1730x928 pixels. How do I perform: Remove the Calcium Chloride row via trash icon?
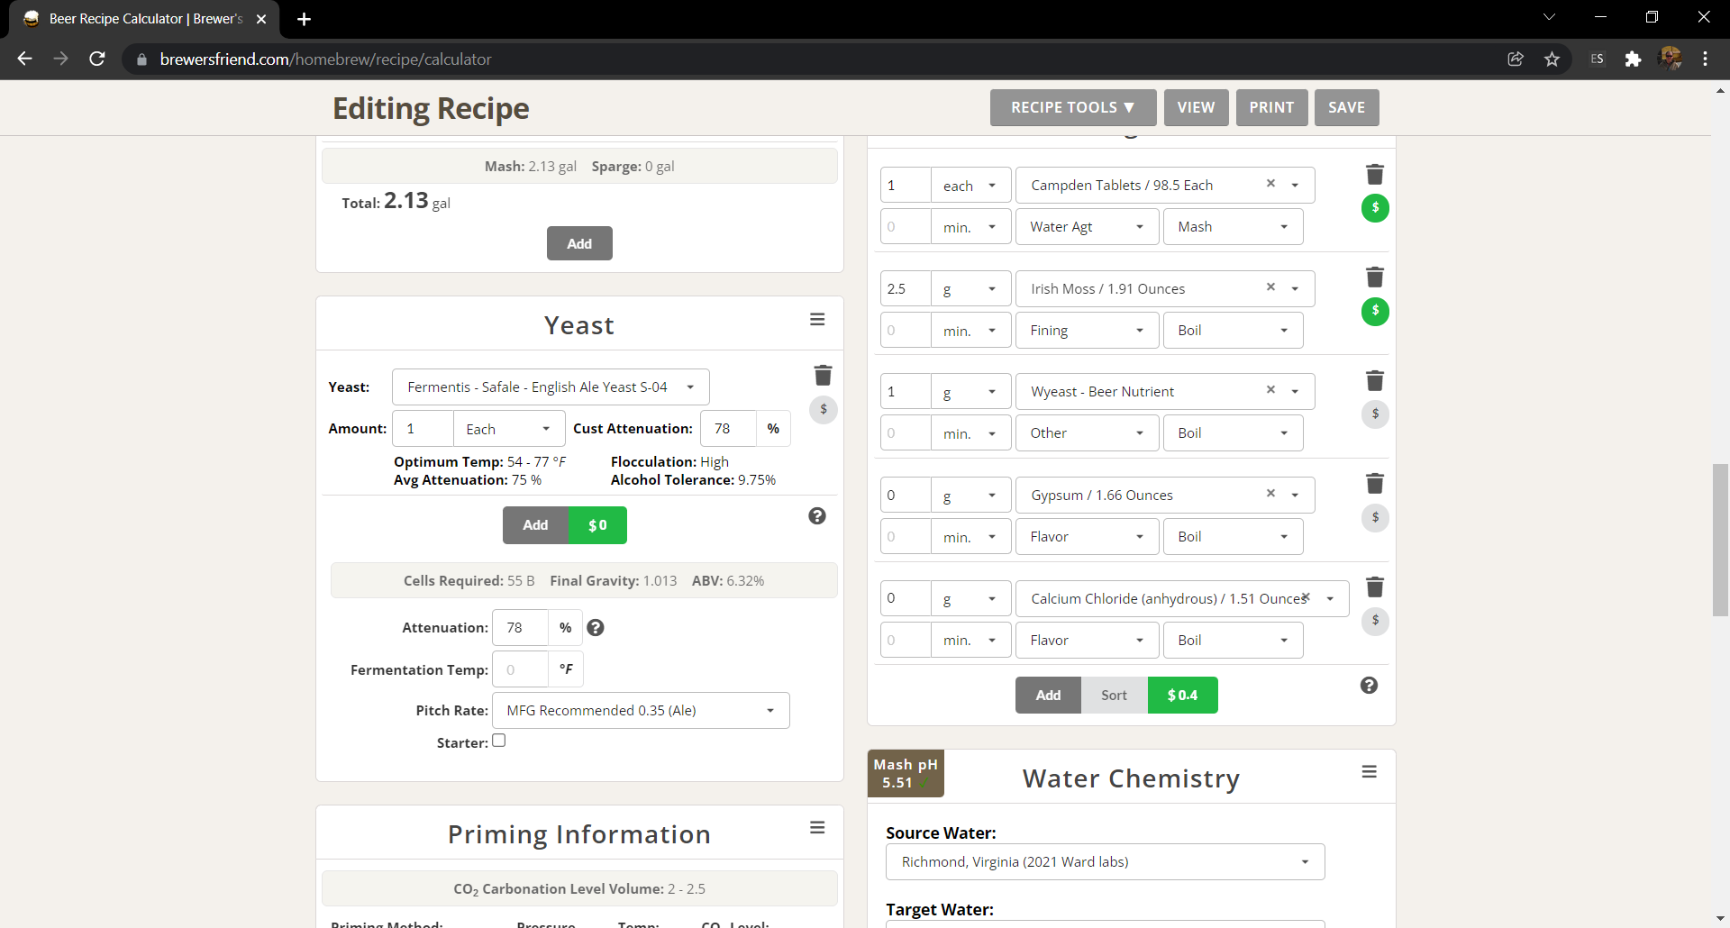click(1374, 587)
